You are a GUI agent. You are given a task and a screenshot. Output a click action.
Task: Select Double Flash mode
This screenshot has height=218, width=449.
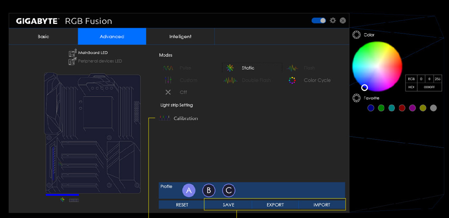(x=256, y=80)
